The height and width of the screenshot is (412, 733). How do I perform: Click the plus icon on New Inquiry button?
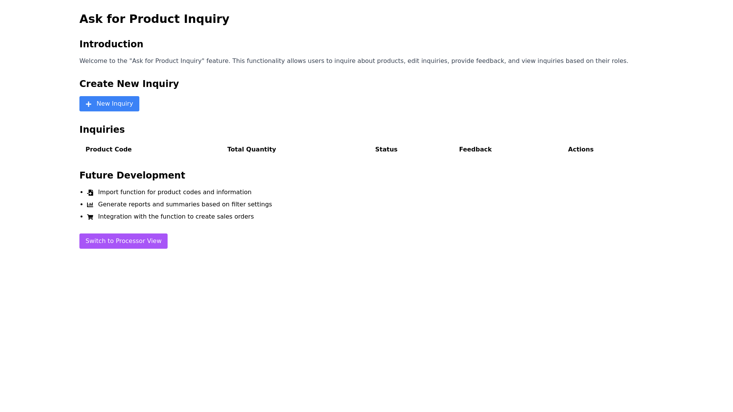[x=89, y=104]
